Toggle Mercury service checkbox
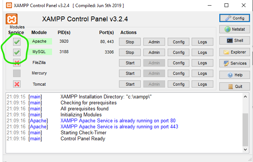This screenshot has width=253, height=162. click(x=17, y=73)
